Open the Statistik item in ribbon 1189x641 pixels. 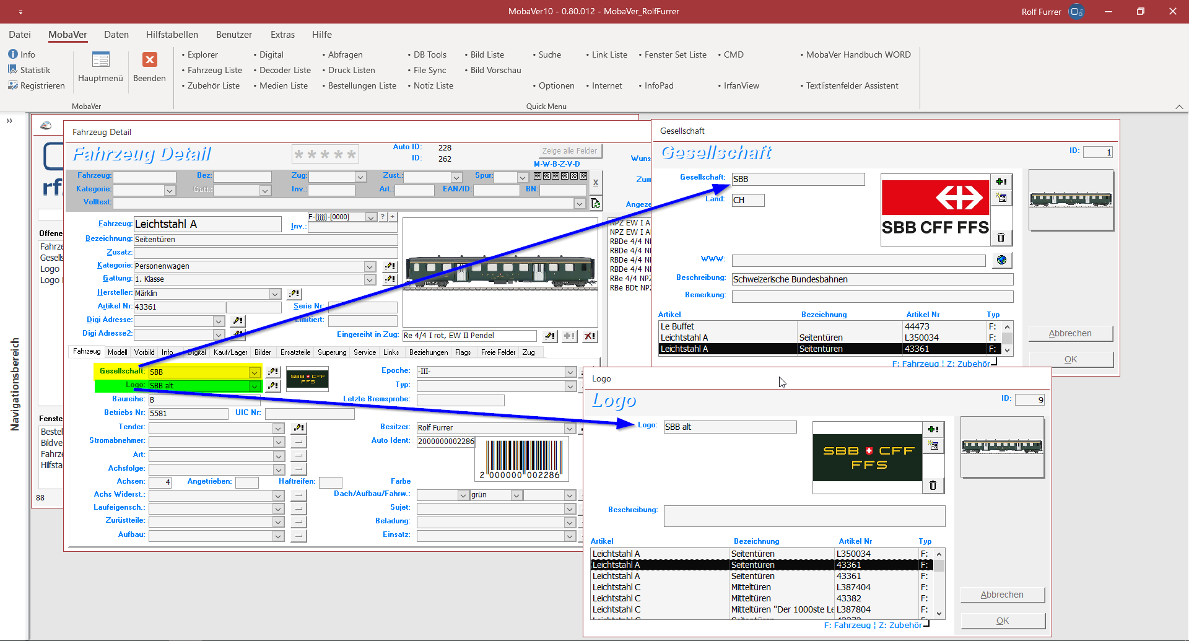coord(29,70)
